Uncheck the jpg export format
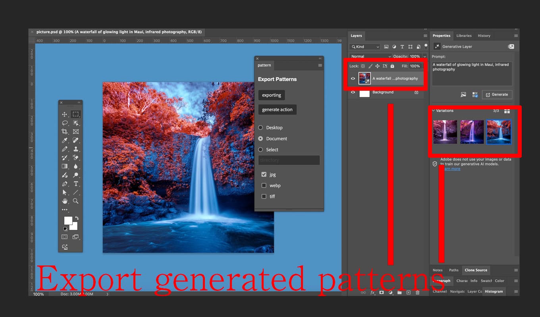 (x=264, y=174)
